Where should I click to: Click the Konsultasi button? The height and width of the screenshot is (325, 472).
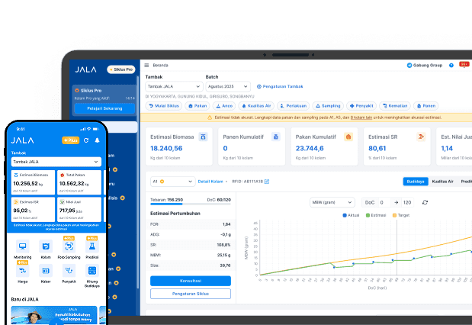pyautogui.click(x=190, y=280)
